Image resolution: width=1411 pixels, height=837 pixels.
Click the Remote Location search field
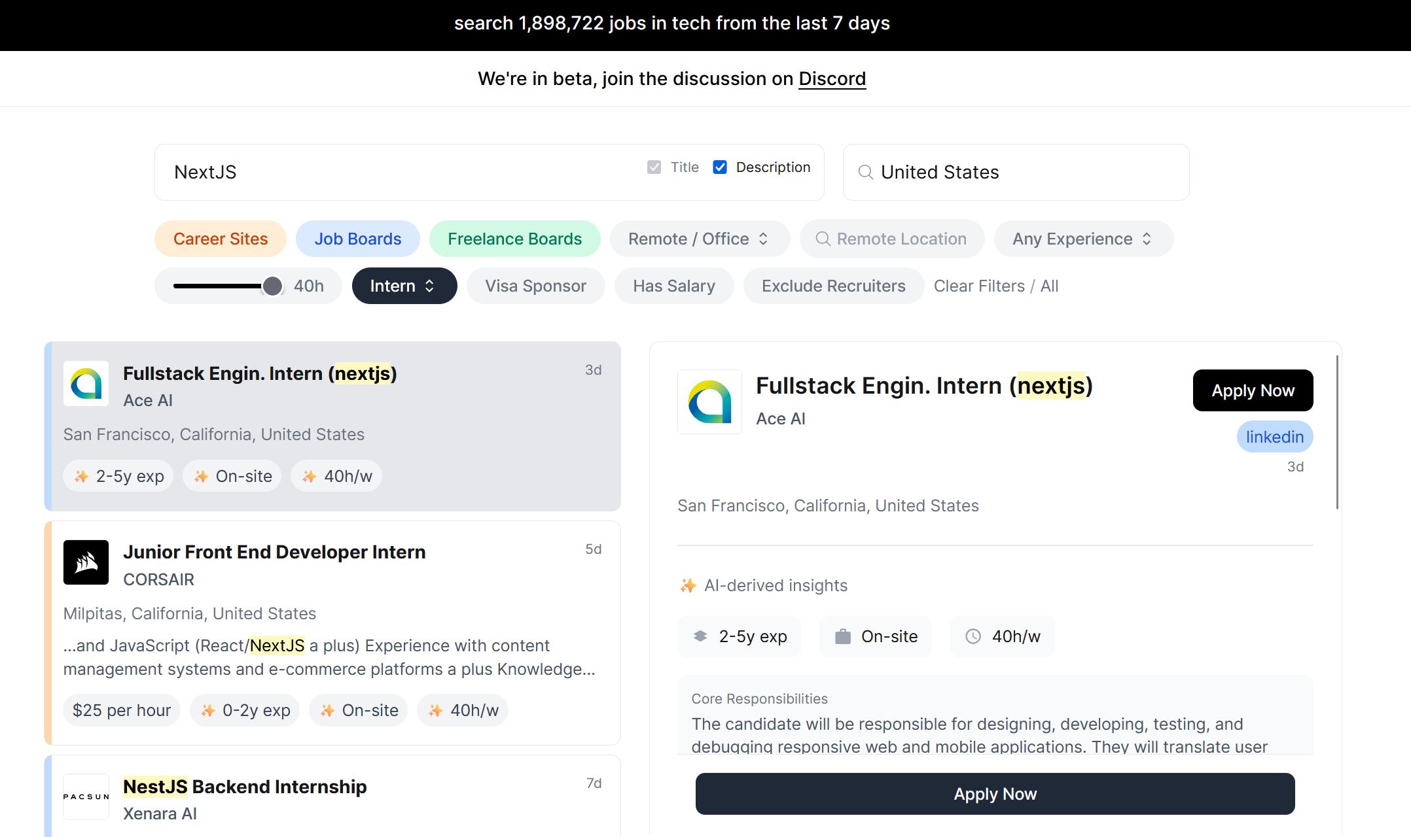(892, 239)
